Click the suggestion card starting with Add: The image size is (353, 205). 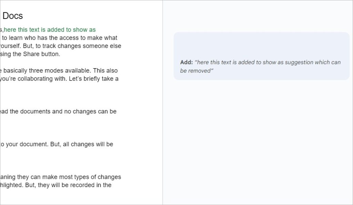point(261,56)
